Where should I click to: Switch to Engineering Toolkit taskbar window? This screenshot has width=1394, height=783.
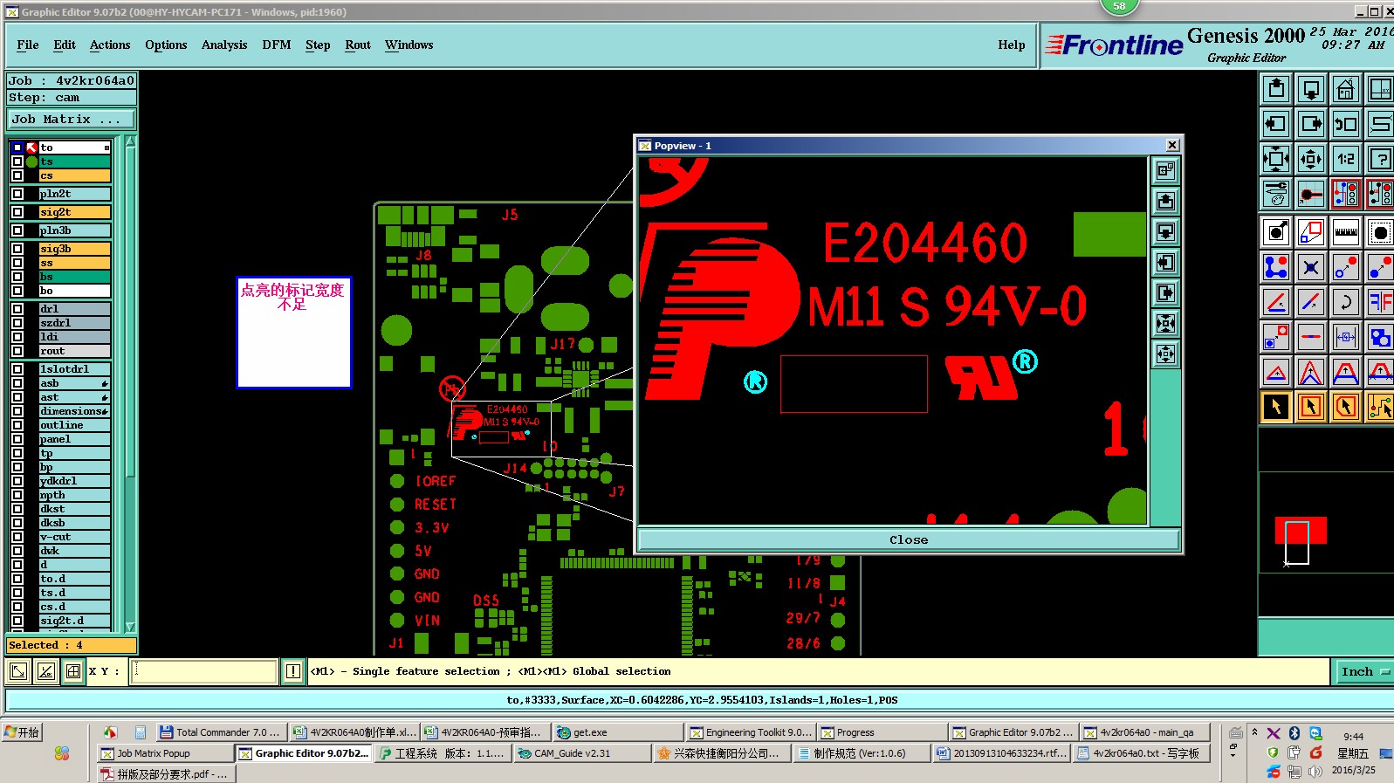(x=751, y=732)
